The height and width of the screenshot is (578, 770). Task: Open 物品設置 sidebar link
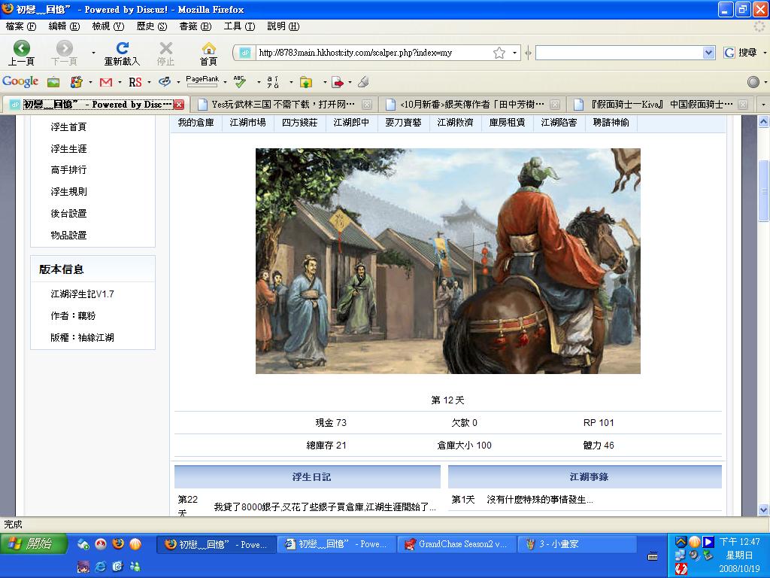[x=68, y=236]
